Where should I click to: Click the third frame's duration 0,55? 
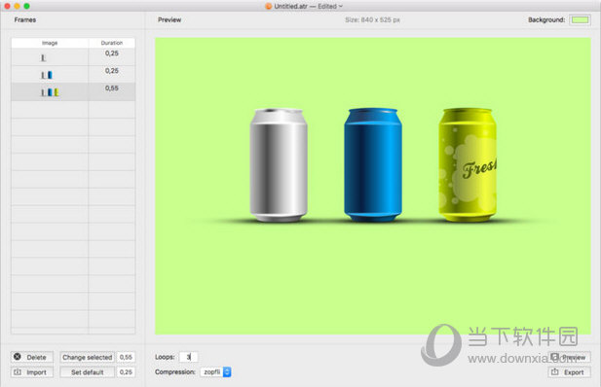pyautogui.click(x=112, y=88)
